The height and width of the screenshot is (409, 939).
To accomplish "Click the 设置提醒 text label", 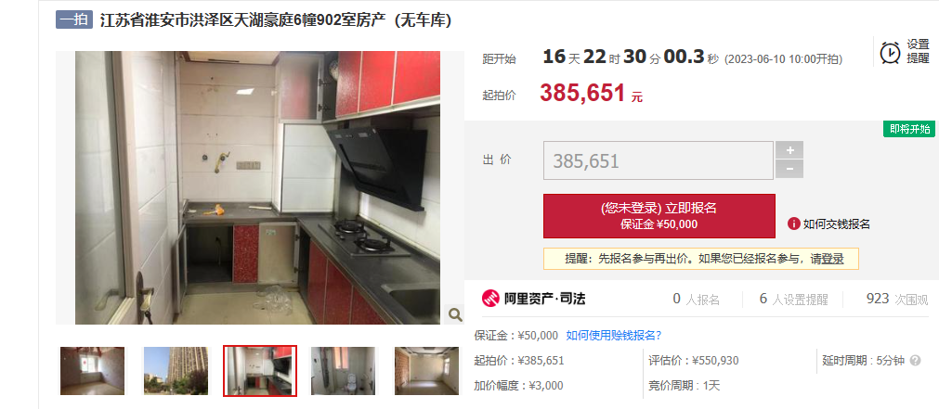I will click(918, 51).
